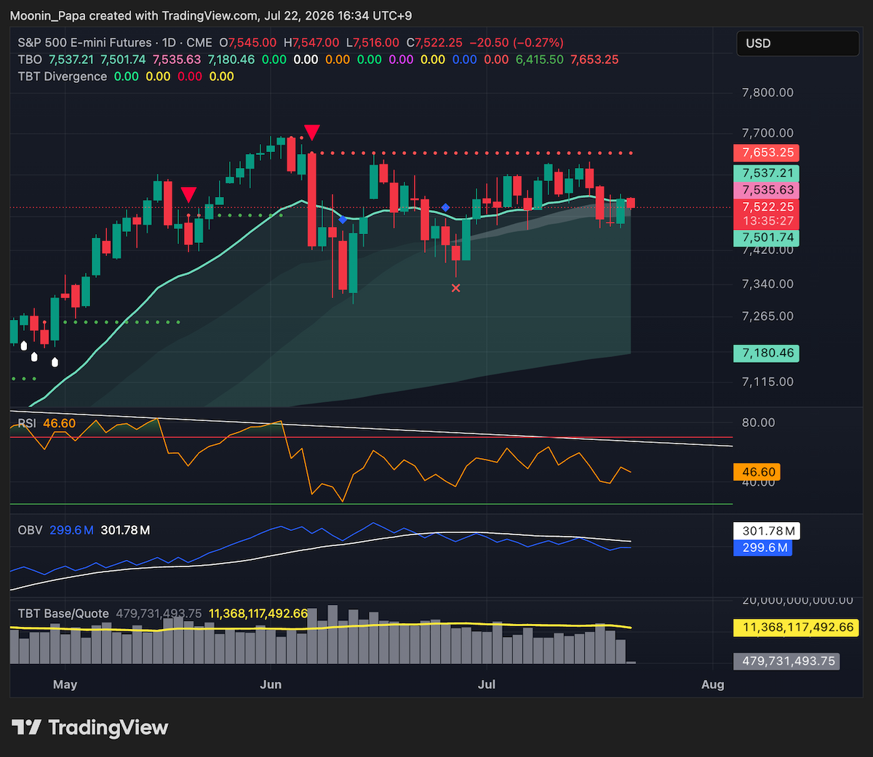Viewport: 873px width, 757px height.
Task: Click the red triangle marker above the May pullback
Action: pos(188,194)
